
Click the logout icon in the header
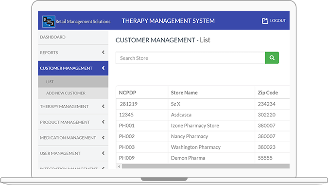click(265, 21)
